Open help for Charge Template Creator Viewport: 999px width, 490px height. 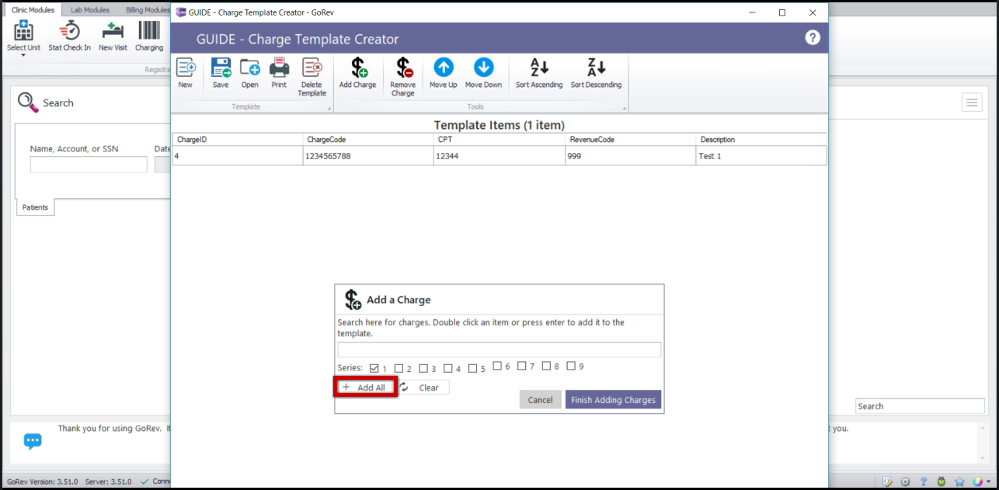[813, 37]
